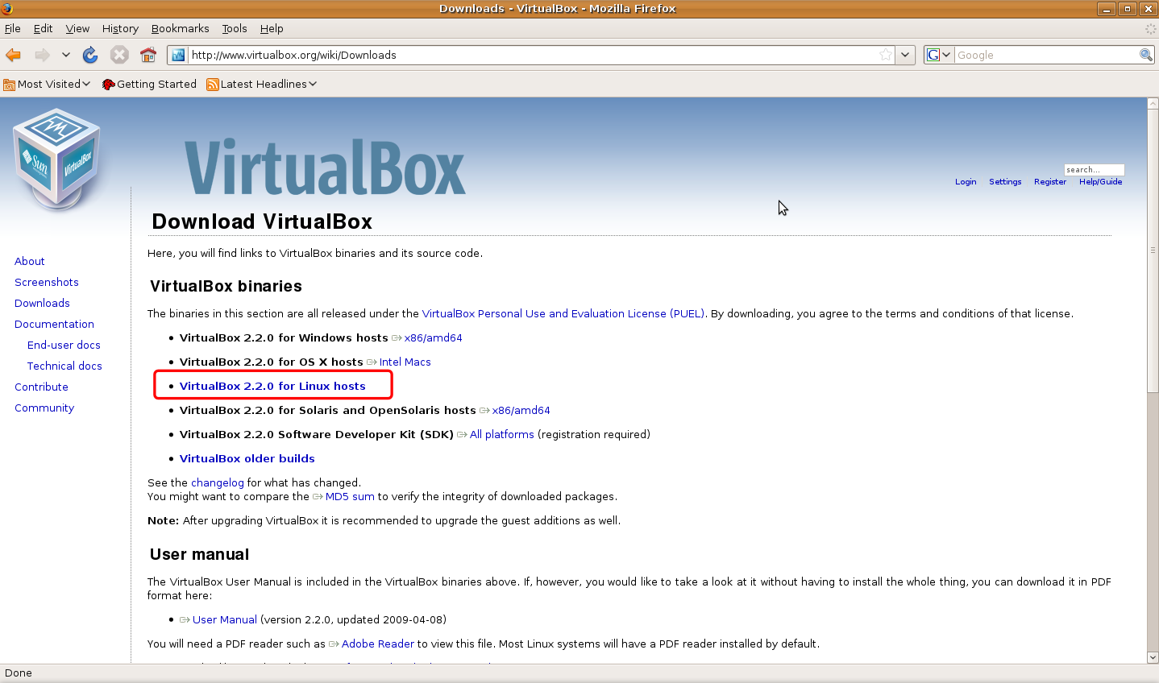Open VirtualBox older builds link
This screenshot has width=1159, height=683.
coord(247,458)
